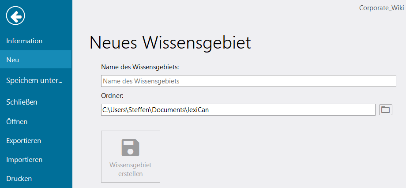Click the floppy disk save icon
The image size is (406, 188).
click(131, 147)
